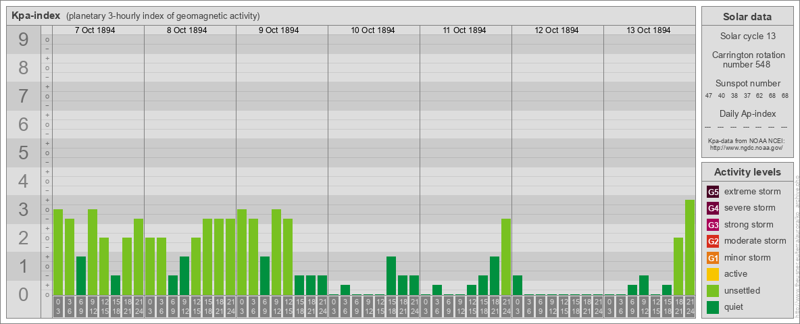This screenshot has height=324, width=800.
Task: Click 'Kpa-data from NOAA NCEI:' text
Action: (746, 141)
